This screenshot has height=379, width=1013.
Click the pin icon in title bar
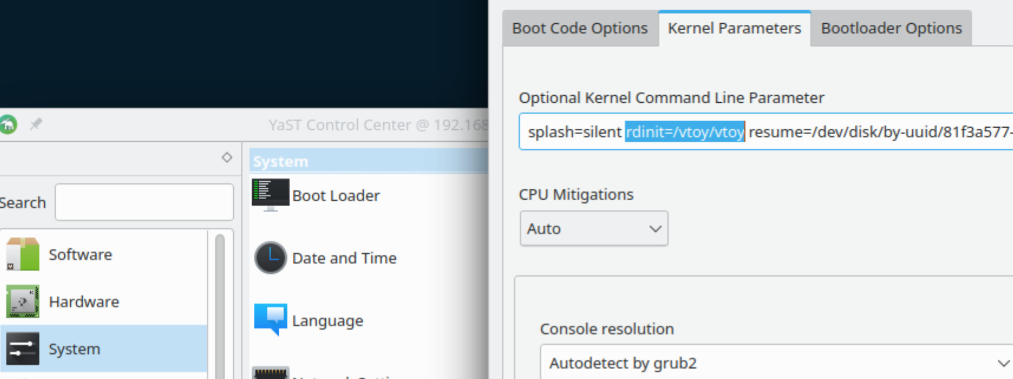click(36, 124)
